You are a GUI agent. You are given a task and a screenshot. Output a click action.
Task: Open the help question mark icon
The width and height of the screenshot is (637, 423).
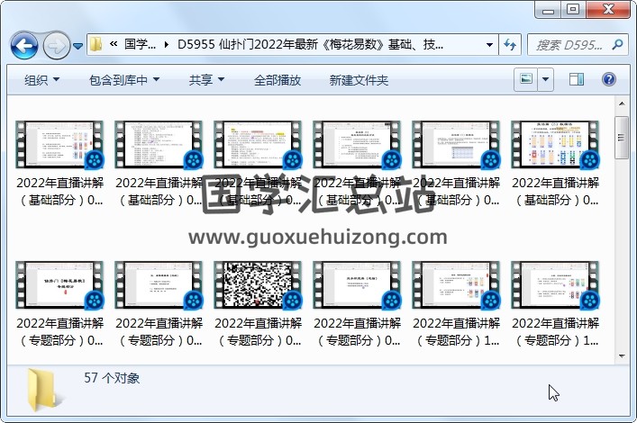609,80
